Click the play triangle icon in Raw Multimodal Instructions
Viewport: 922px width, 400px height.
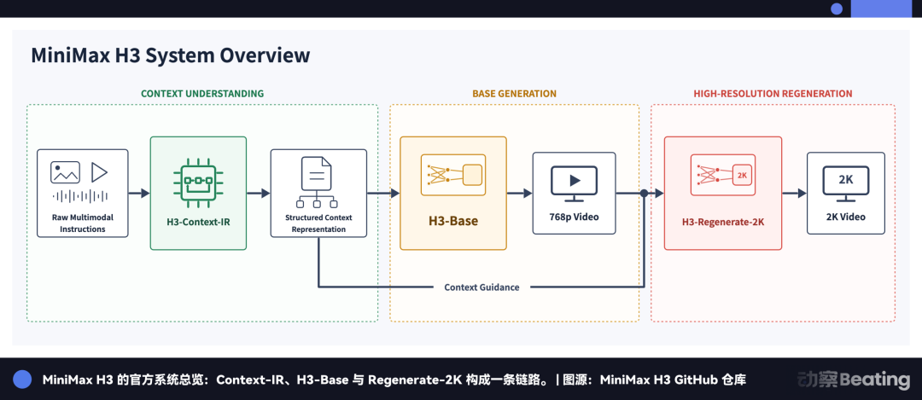(99, 172)
